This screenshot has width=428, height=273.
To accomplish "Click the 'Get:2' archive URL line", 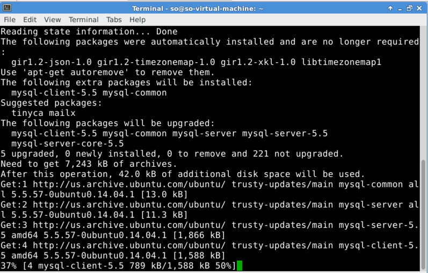I will tap(209, 205).
